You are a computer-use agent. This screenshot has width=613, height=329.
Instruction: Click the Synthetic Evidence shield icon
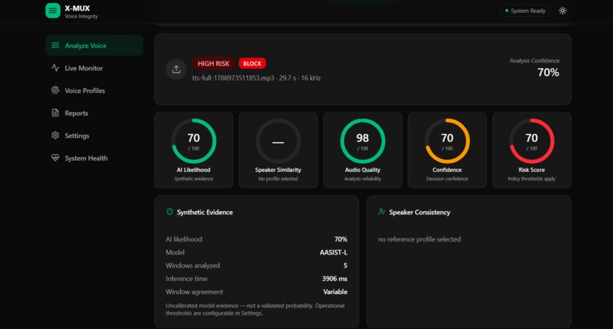pos(170,212)
